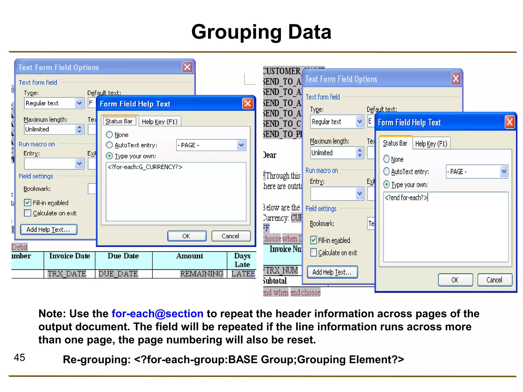The image size is (523, 392).
Task: Open the Entry macro dropdown in right options dialog
Action: tap(360, 193)
